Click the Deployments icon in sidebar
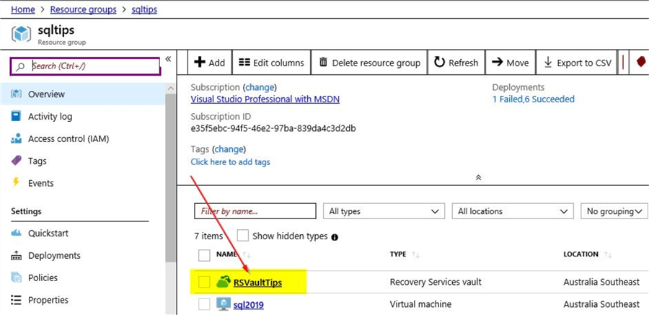Screen dimensions: 649x315 point(16,256)
